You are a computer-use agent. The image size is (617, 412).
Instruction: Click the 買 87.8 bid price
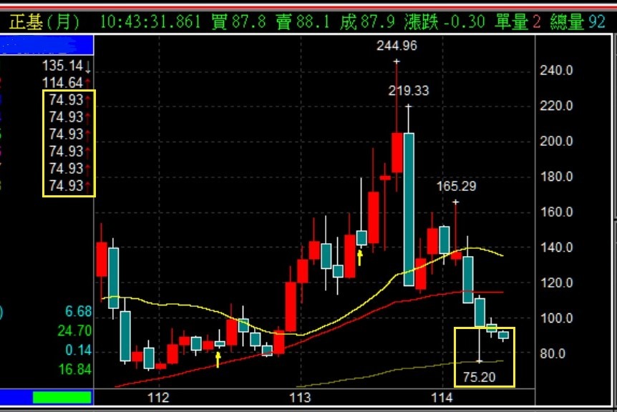click(238, 21)
